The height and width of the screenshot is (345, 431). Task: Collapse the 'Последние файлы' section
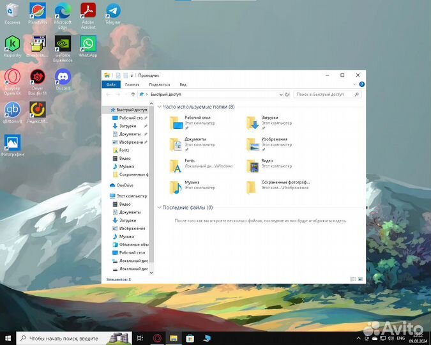[x=160, y=208]
